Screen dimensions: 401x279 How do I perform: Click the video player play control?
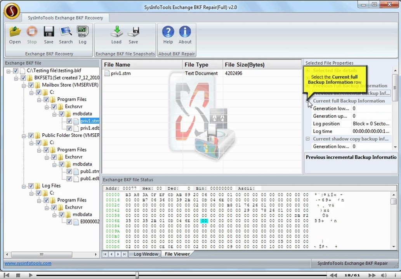click(x=30, y=275)
